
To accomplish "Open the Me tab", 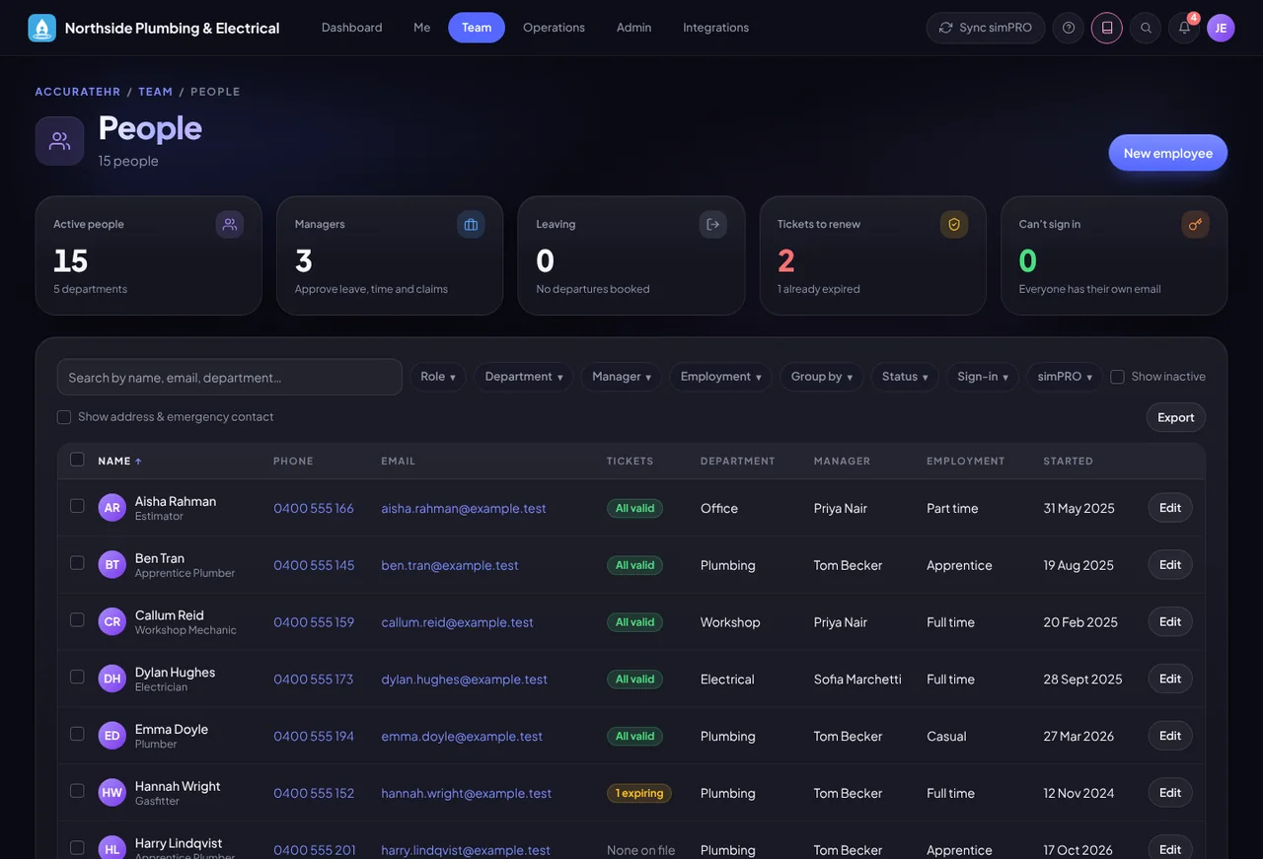I will (x=422, y=28).
